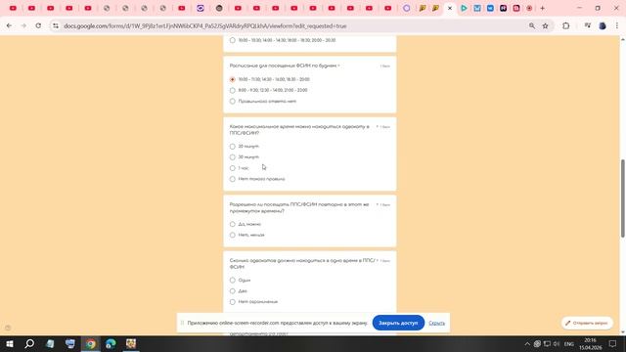This screenshot has width=626, height=352.
Task: Open the Windows notification center
Action: 613,344
